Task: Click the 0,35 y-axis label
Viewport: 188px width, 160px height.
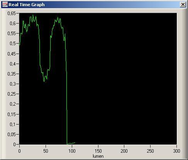Action: [x=12, y=74]
